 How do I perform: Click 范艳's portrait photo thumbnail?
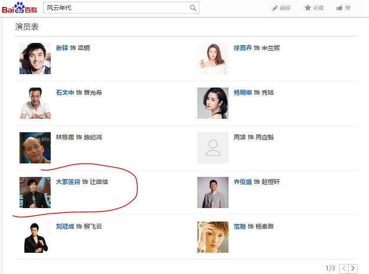pos(212,237)
